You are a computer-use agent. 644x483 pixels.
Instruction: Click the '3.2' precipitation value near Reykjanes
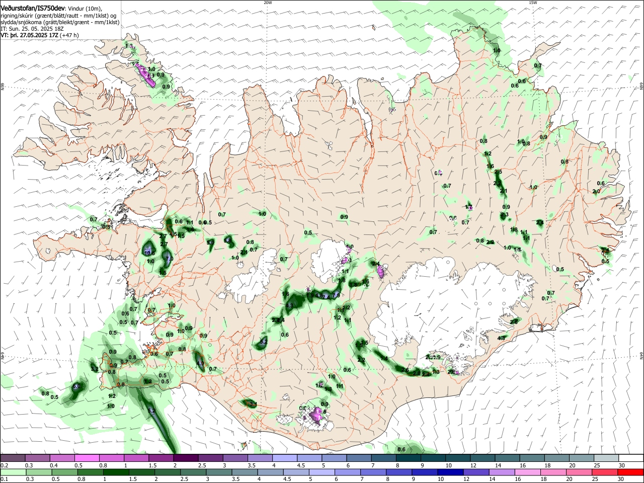click(94, 369)
